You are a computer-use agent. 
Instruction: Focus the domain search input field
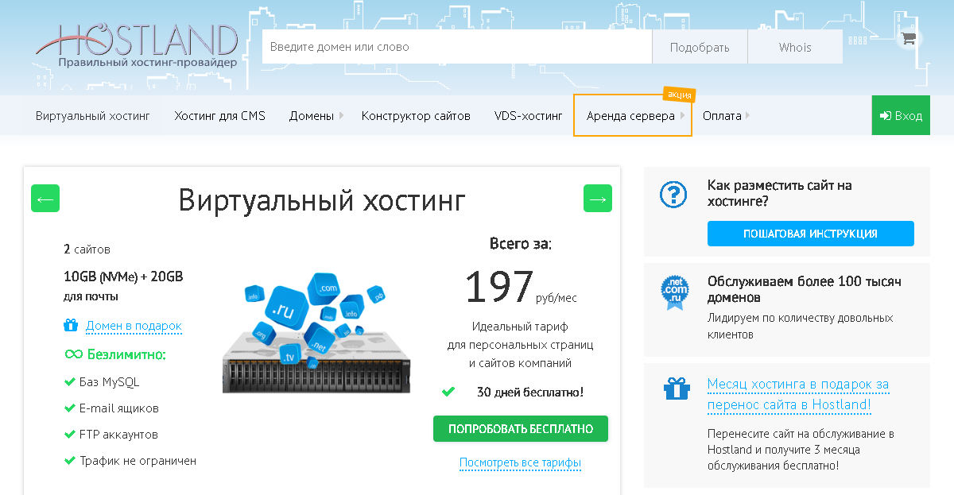(457, 47)
